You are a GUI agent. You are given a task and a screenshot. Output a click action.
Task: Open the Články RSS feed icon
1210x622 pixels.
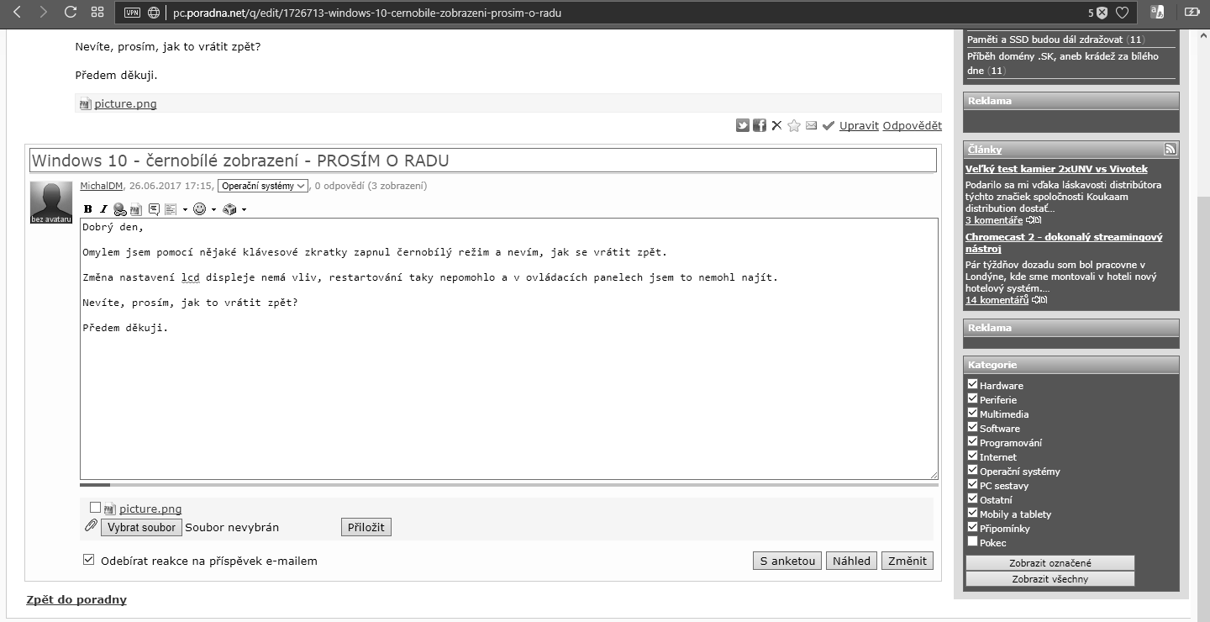[x=1170, y=150]
